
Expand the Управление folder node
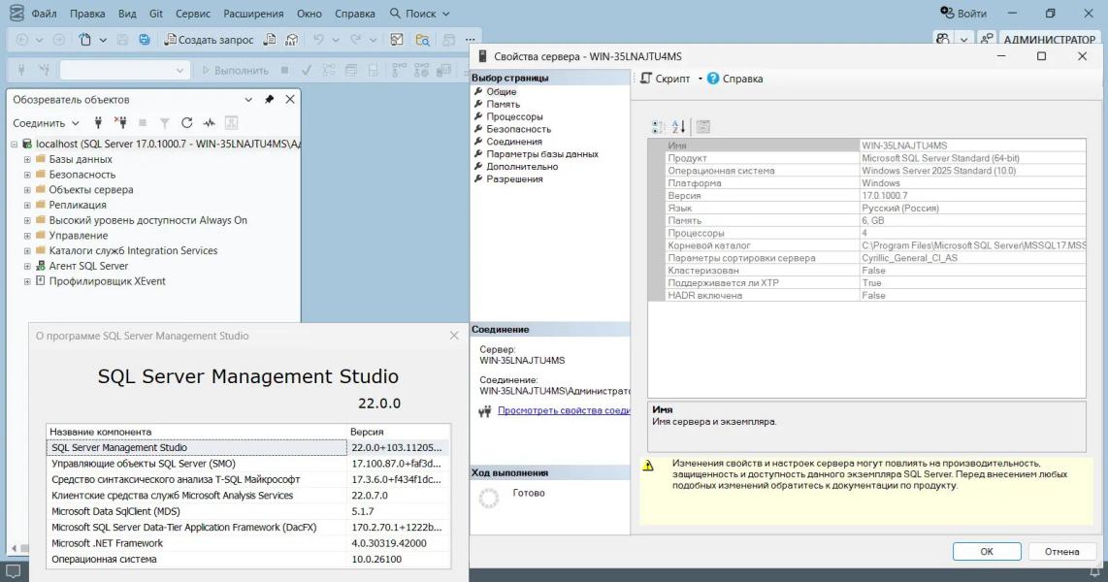click(x=28, y=236)
